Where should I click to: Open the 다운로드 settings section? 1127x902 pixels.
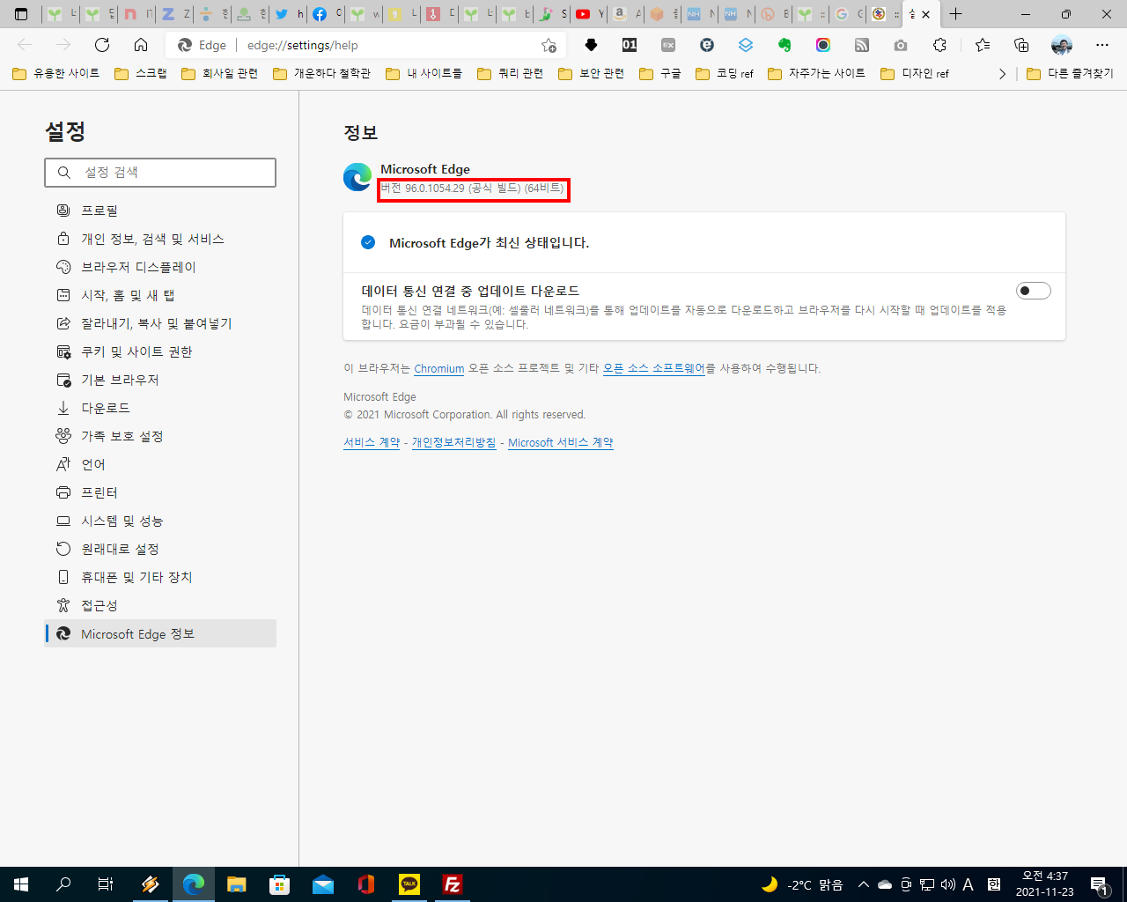(x=160, y=408)
